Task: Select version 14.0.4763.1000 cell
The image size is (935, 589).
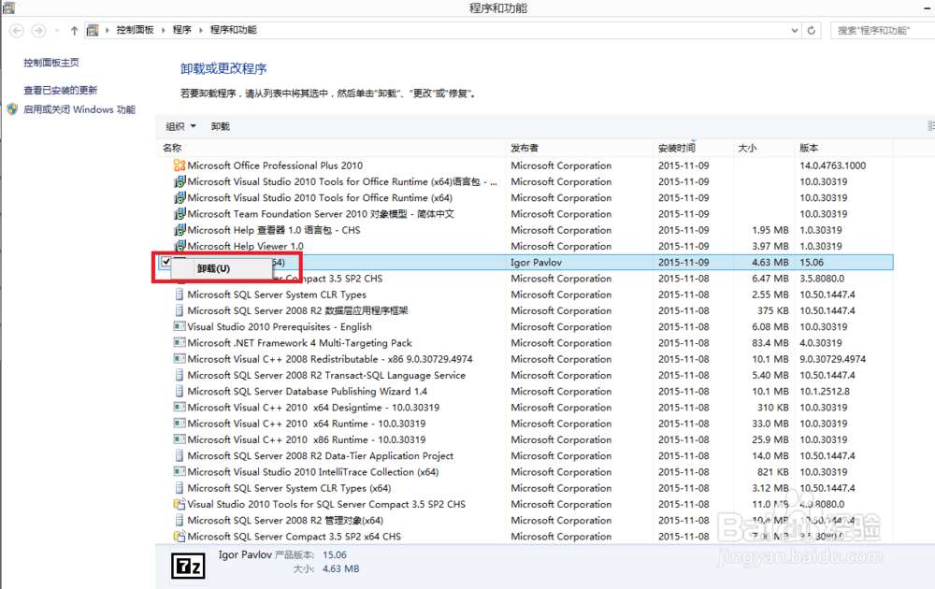Action: pos(832,165)
